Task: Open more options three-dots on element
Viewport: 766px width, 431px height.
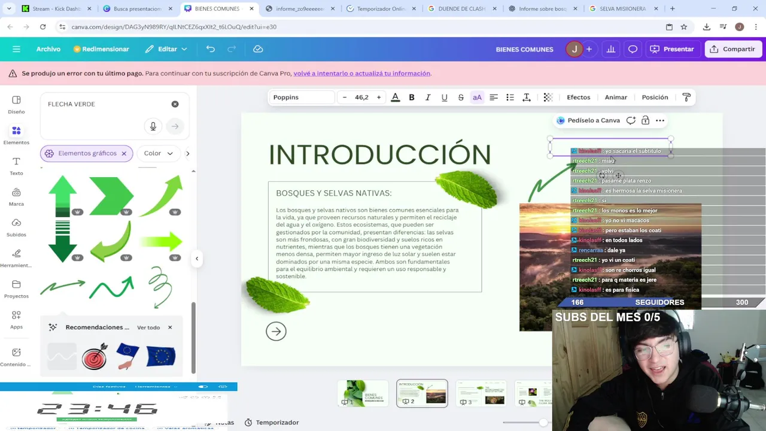Action: (x=660, y=120)
